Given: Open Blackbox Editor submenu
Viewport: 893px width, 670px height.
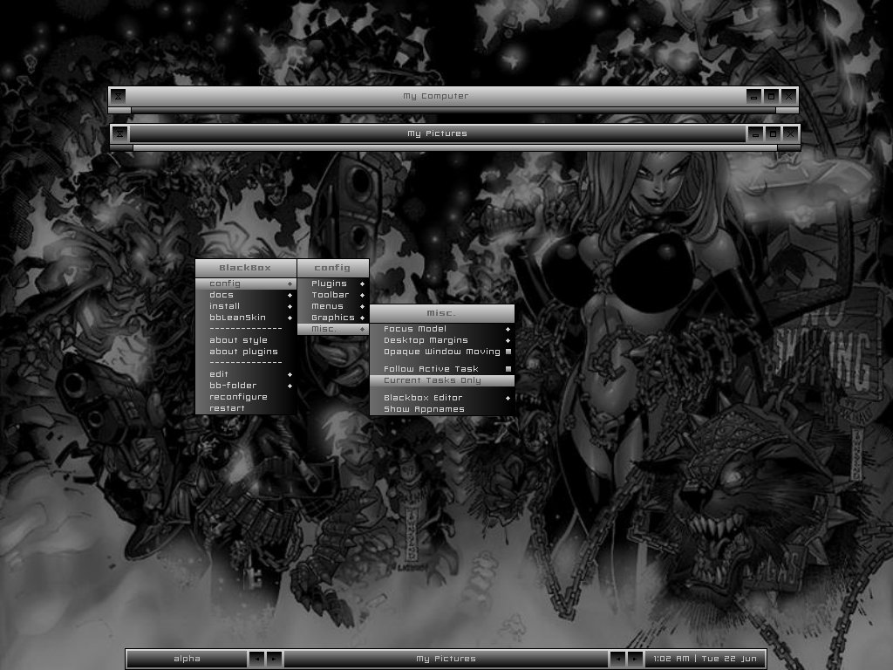Looking at the screenshot, I should (442, 398).
